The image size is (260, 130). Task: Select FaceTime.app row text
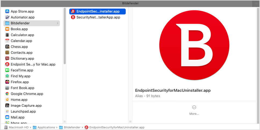(x=22, y=70)
